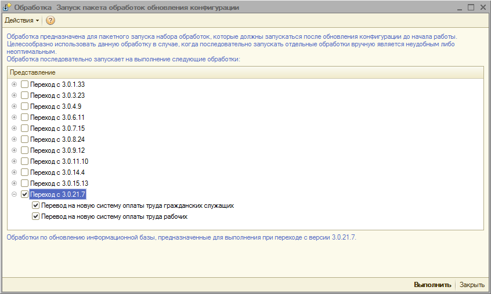Open the Действия menu
This screenshot has height=294, width=491.
22,20
